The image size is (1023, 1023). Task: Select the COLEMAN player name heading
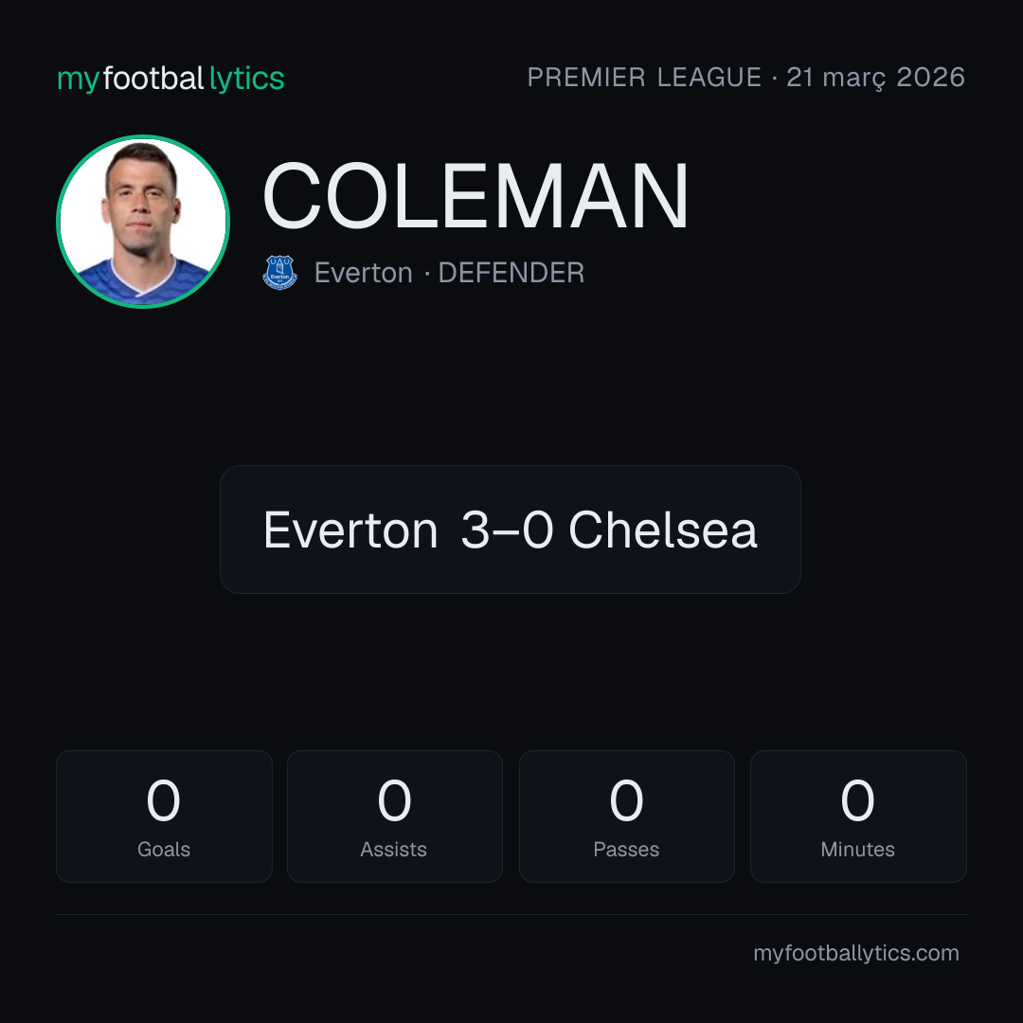(x=475, y=196)
